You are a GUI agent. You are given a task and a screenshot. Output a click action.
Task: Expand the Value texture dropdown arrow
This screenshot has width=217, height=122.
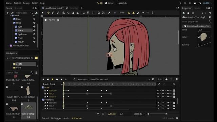pos(210,37)
